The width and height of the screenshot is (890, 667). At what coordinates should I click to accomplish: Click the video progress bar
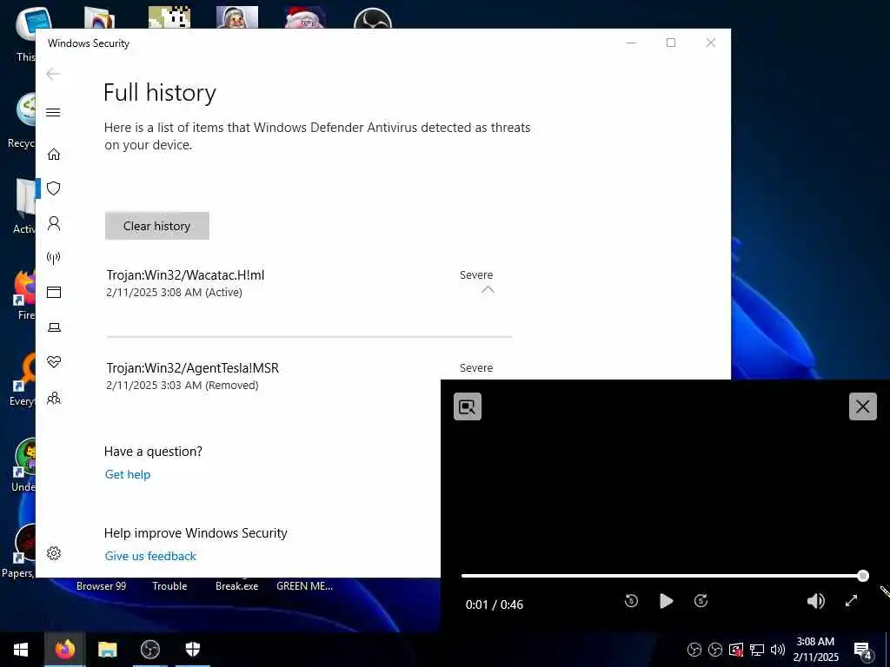[661, 576]
